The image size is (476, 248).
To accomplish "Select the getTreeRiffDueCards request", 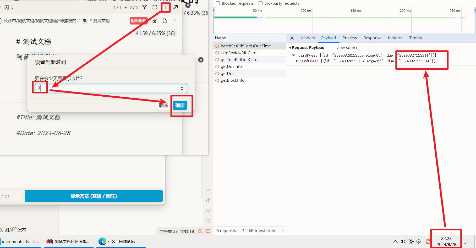I will click(x=250, y=60).
